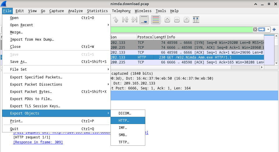Select Export PDUs to File…
The image size is (279, 152).
(x=56, y=99)
